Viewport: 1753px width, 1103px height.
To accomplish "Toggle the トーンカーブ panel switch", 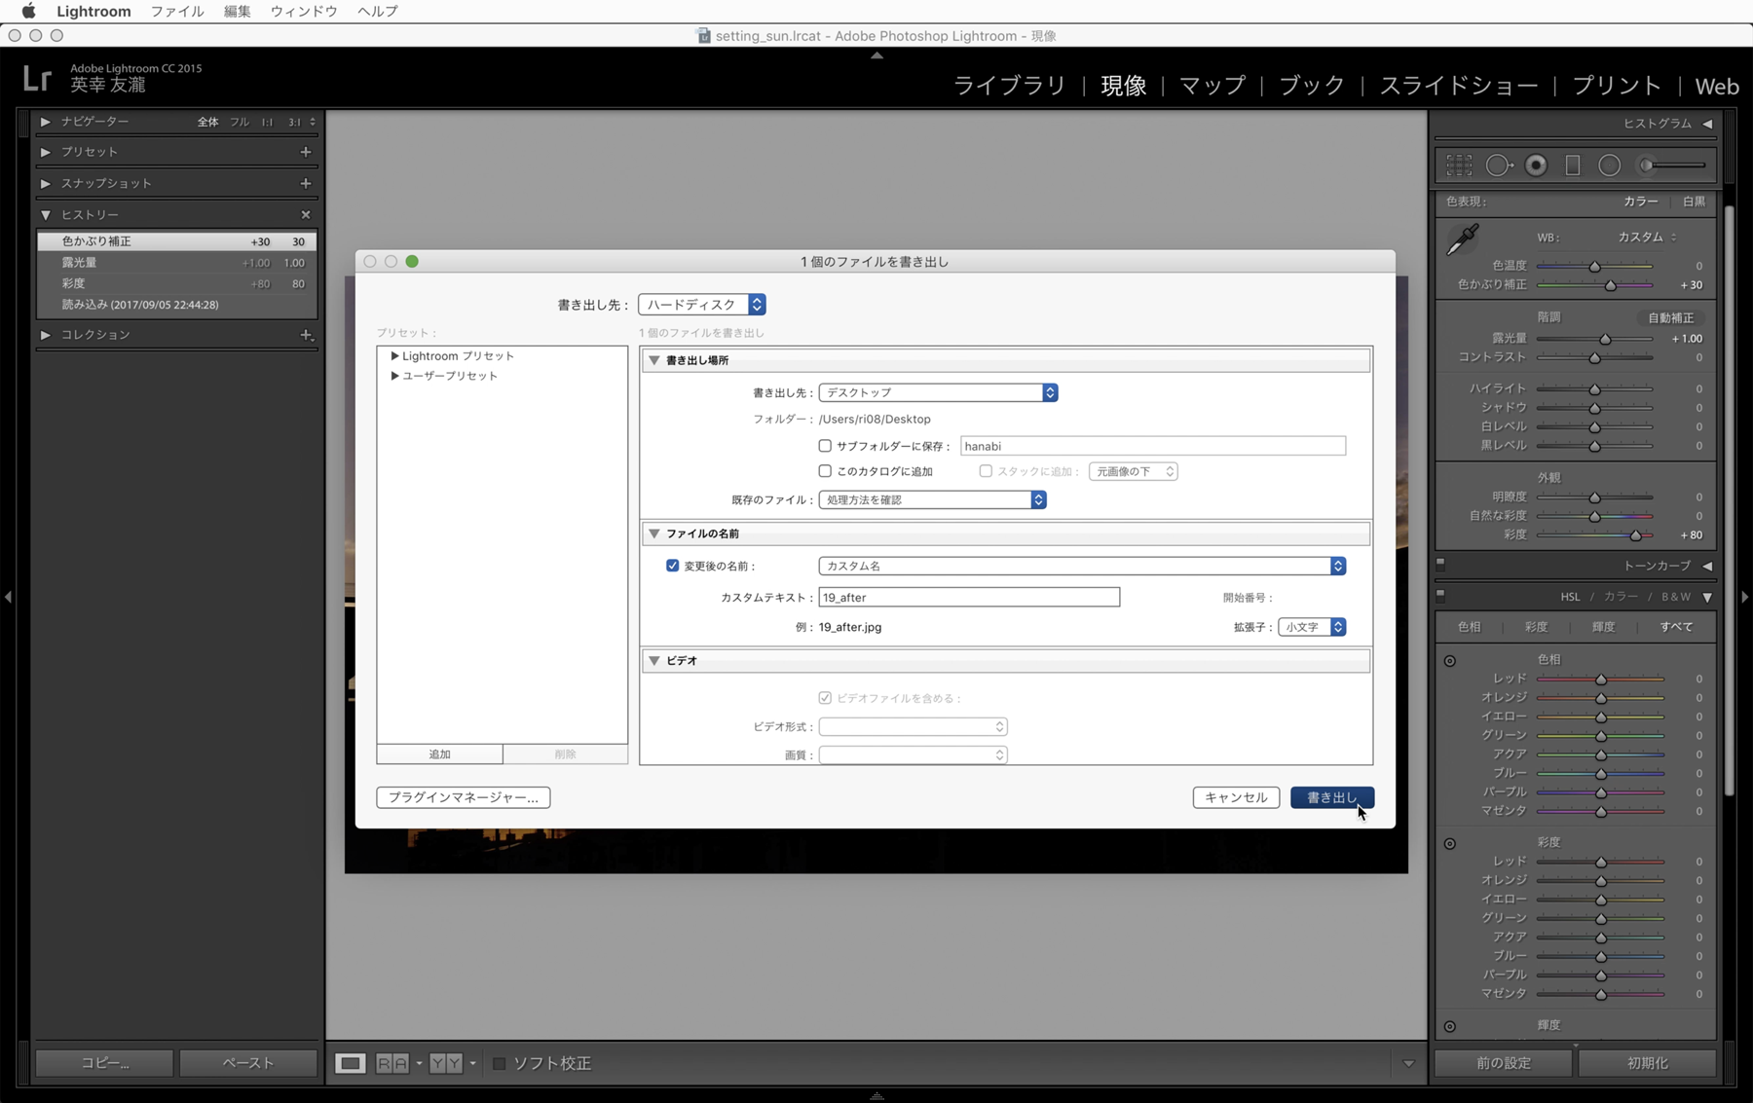I will coord(1441,564).
